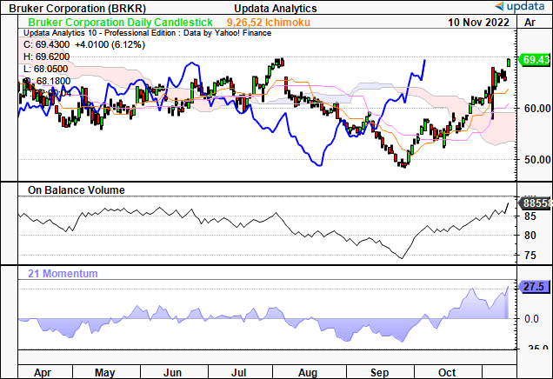Viewport: 553px width, 379px height.
Task: Click the 75 OBV axis label
Action: (x=530, y=256)
